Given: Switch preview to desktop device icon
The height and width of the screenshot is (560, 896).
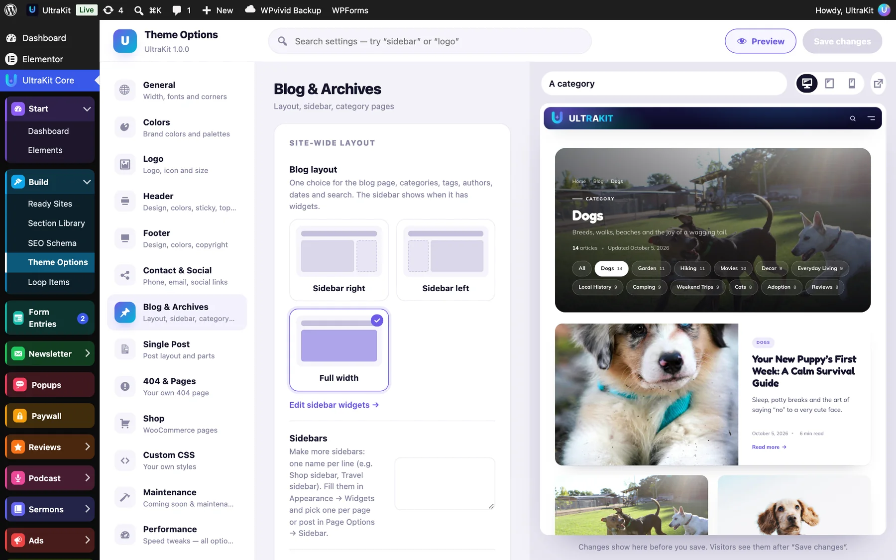Looking at the screenshot, I should coord(807,83).
